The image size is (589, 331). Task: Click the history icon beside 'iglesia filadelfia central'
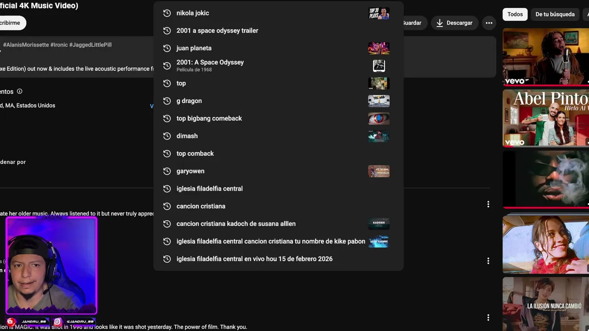tap(167, 188)
